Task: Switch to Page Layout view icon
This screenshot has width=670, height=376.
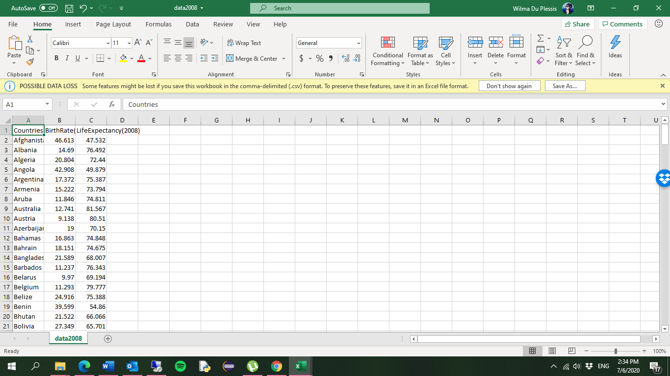Action: point(552,351)
